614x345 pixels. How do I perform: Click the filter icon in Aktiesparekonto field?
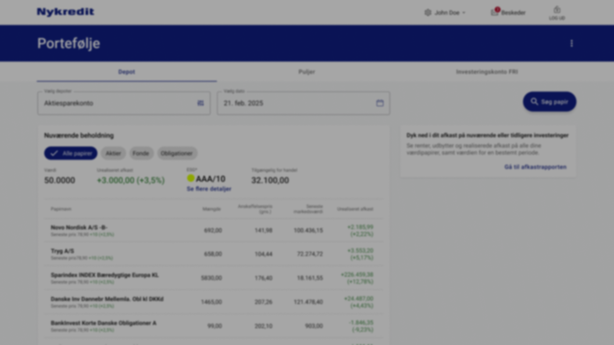pyautogui.click(x=200, y=103)
